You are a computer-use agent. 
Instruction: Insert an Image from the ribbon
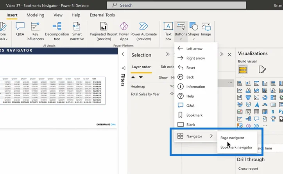pyautogui.click(x=206, y=29)
